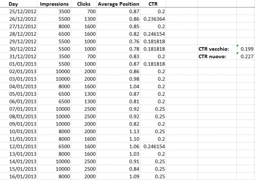Screen dimensions: 255x180
Task: Click the date cell 29/12/2012
Action: pyautogui.click(x=19, y=41)
